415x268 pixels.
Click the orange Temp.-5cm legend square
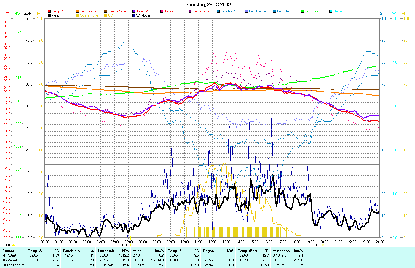[x=77, y=11]
